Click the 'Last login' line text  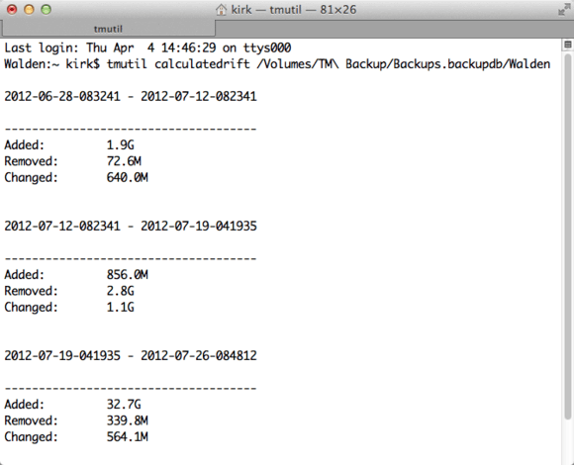pos(147,47)
